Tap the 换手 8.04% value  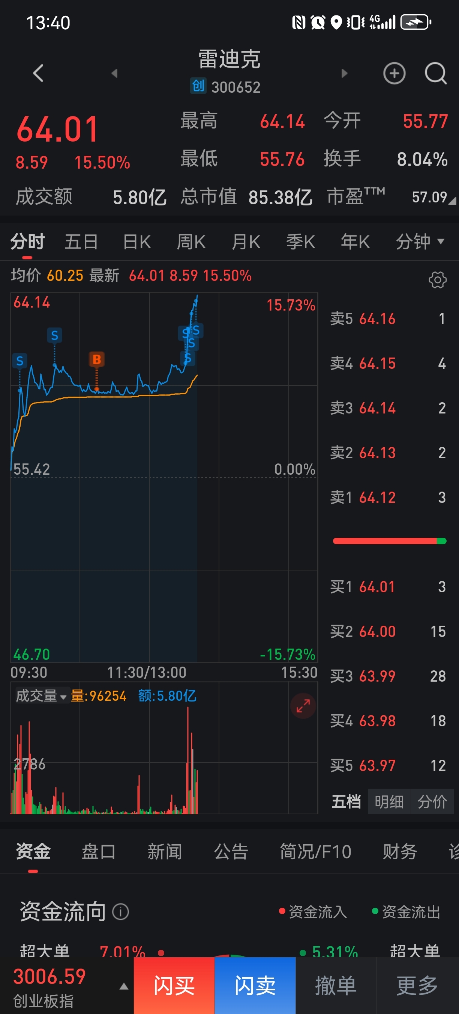422,159
